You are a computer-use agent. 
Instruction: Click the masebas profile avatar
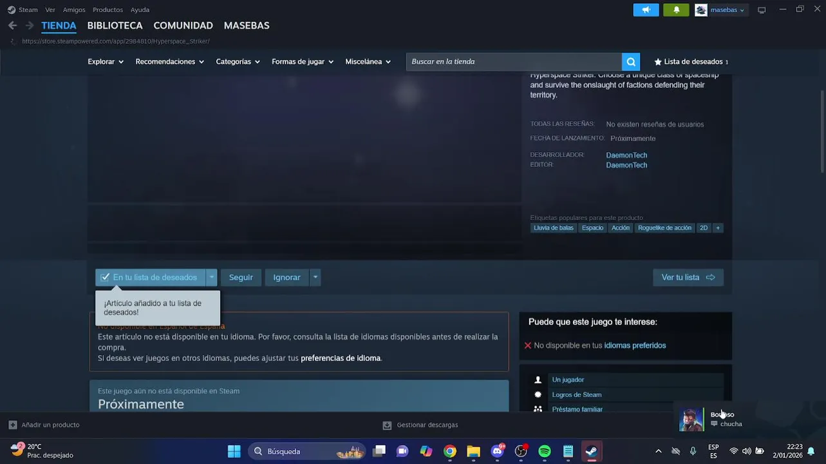pos(701,10)
